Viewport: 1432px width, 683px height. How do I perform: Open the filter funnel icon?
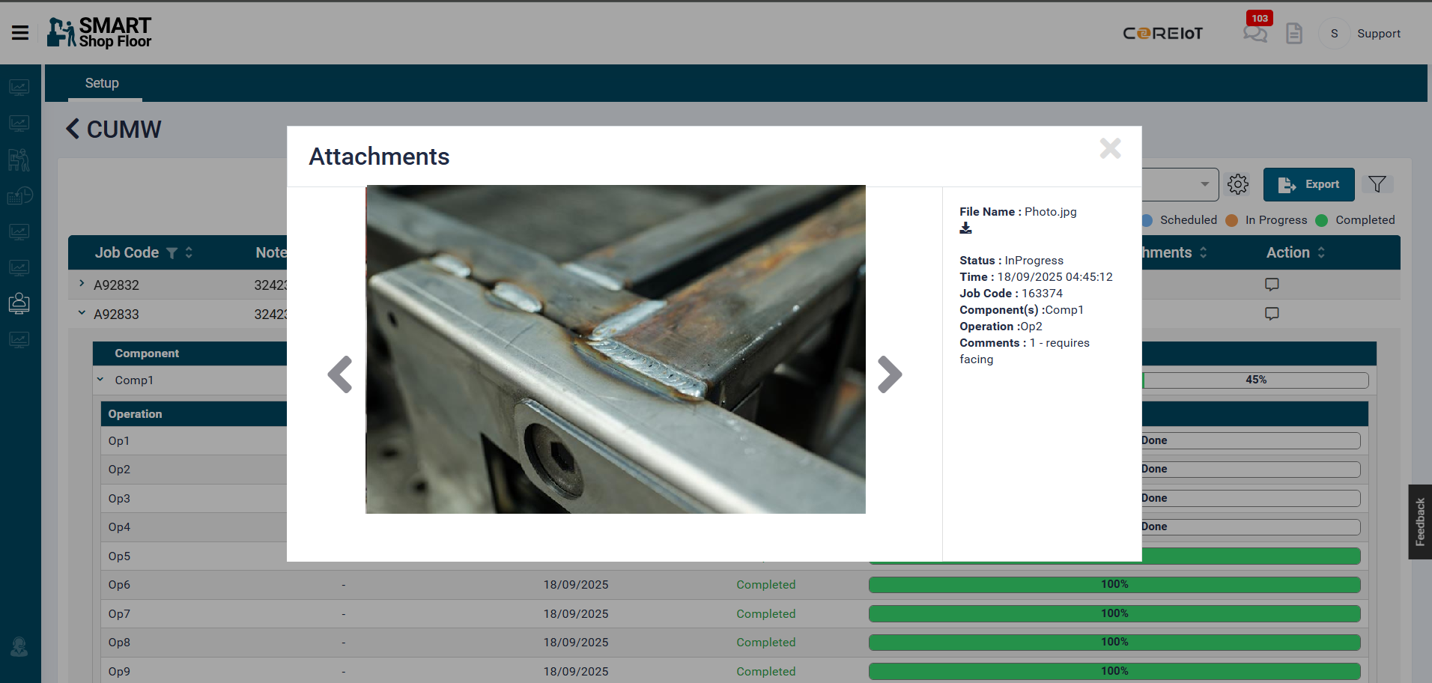coord(1377,184)
